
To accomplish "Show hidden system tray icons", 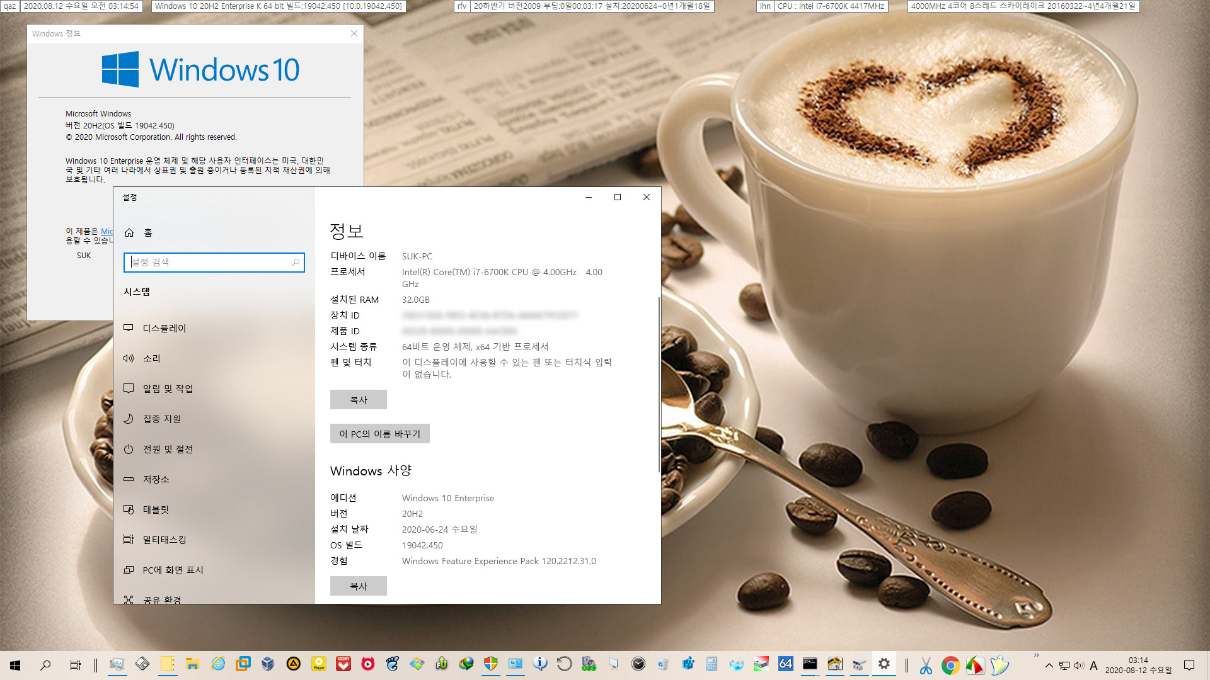I will pos(1049,666).
